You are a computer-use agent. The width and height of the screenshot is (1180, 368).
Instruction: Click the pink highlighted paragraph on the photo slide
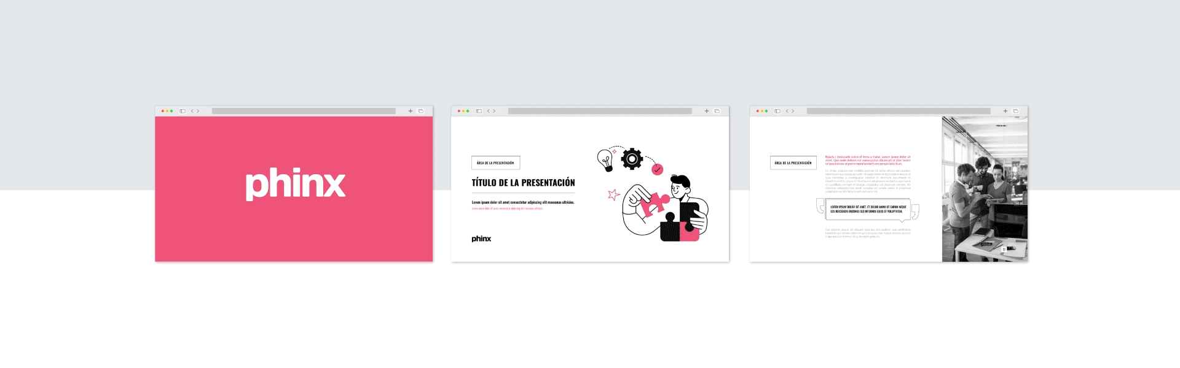coord(868,160)
